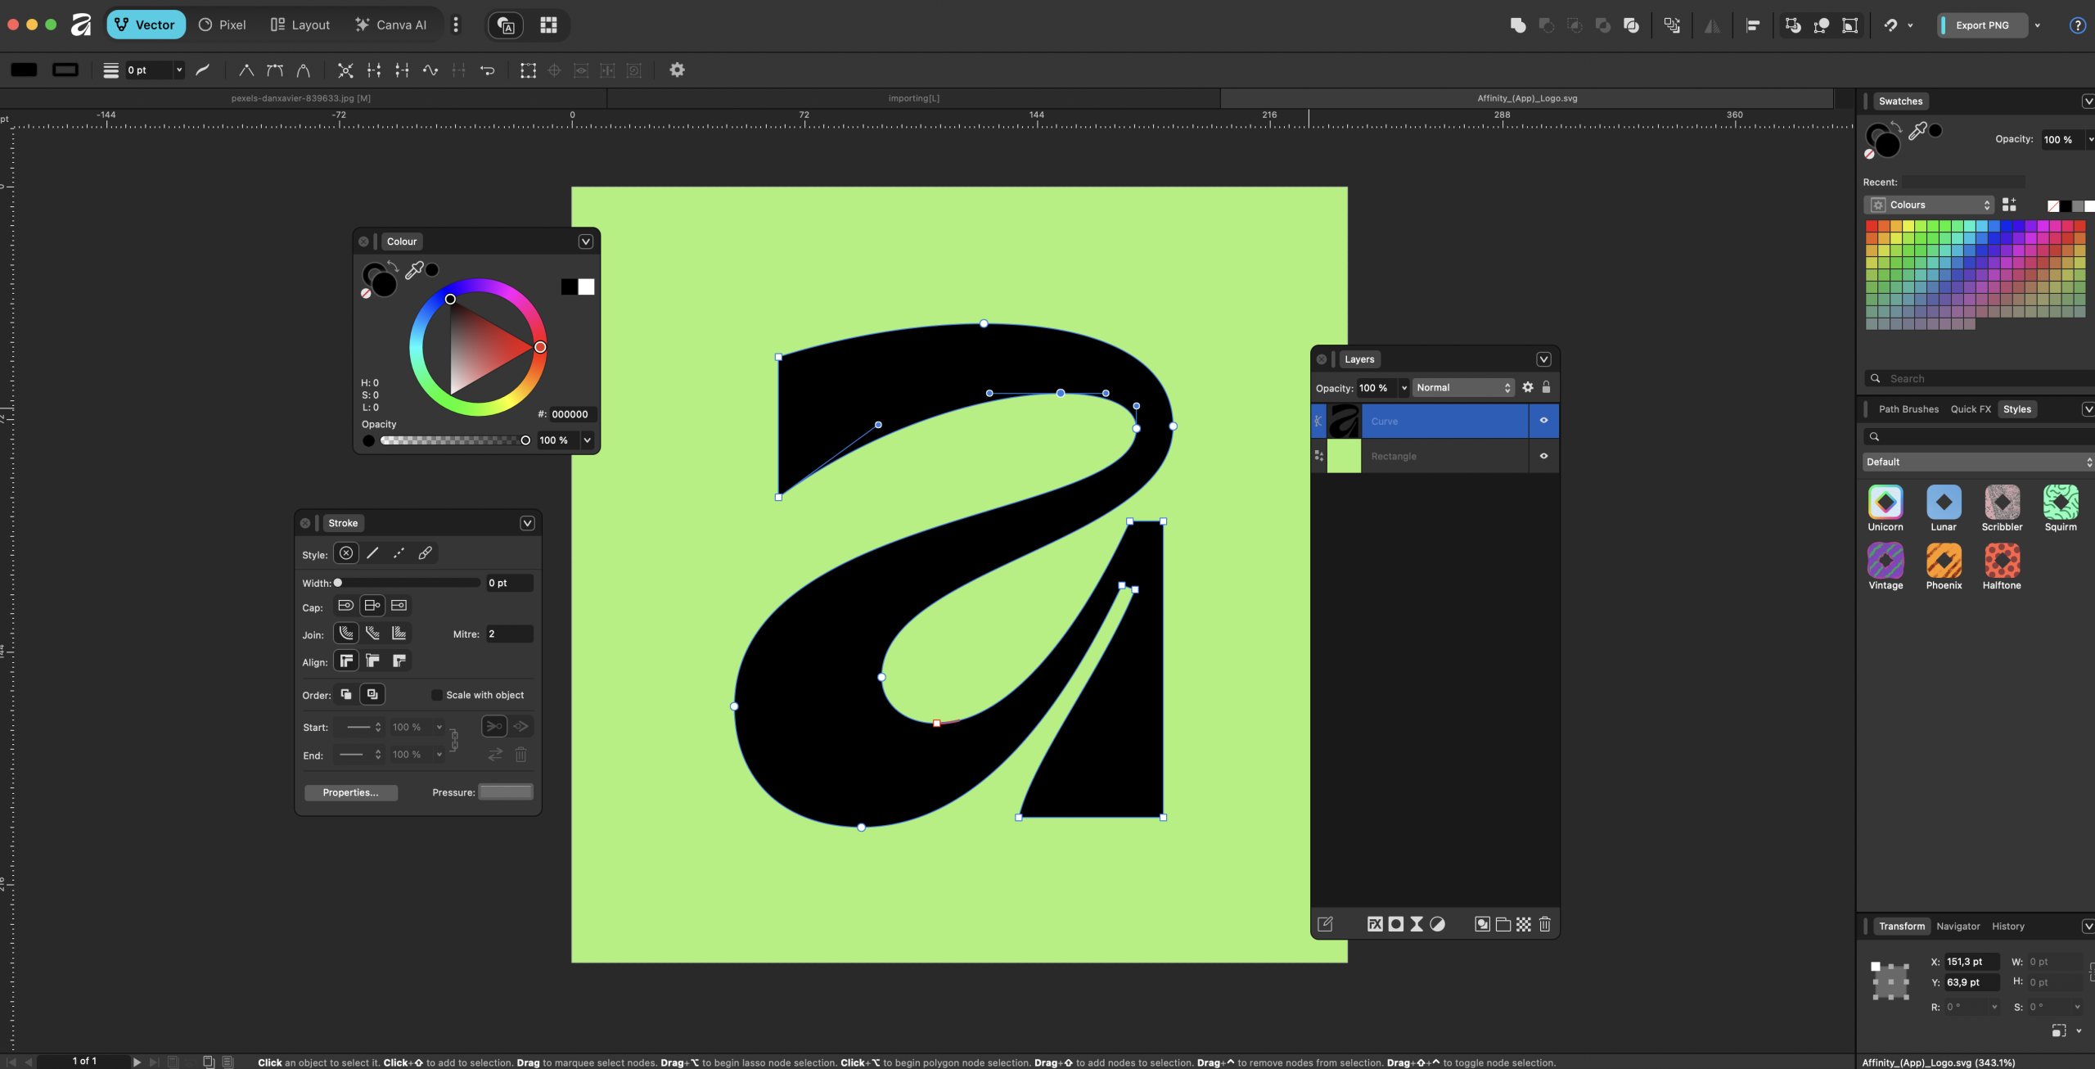This screenshot has width=2095, height=1069.
Task: Apply the Unicorn style preset
Action: [1885, 503]
